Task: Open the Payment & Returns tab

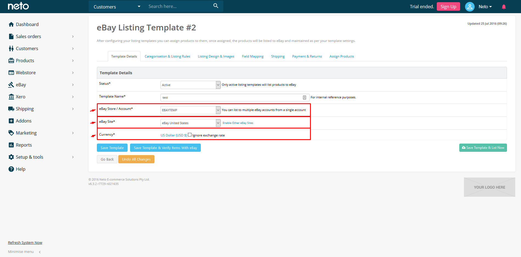Action: coord(307,56)
